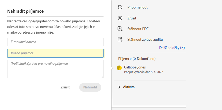Expand Další položky (6) list
The height and width of the screenshot is (110, 222).
click(172, 48)
